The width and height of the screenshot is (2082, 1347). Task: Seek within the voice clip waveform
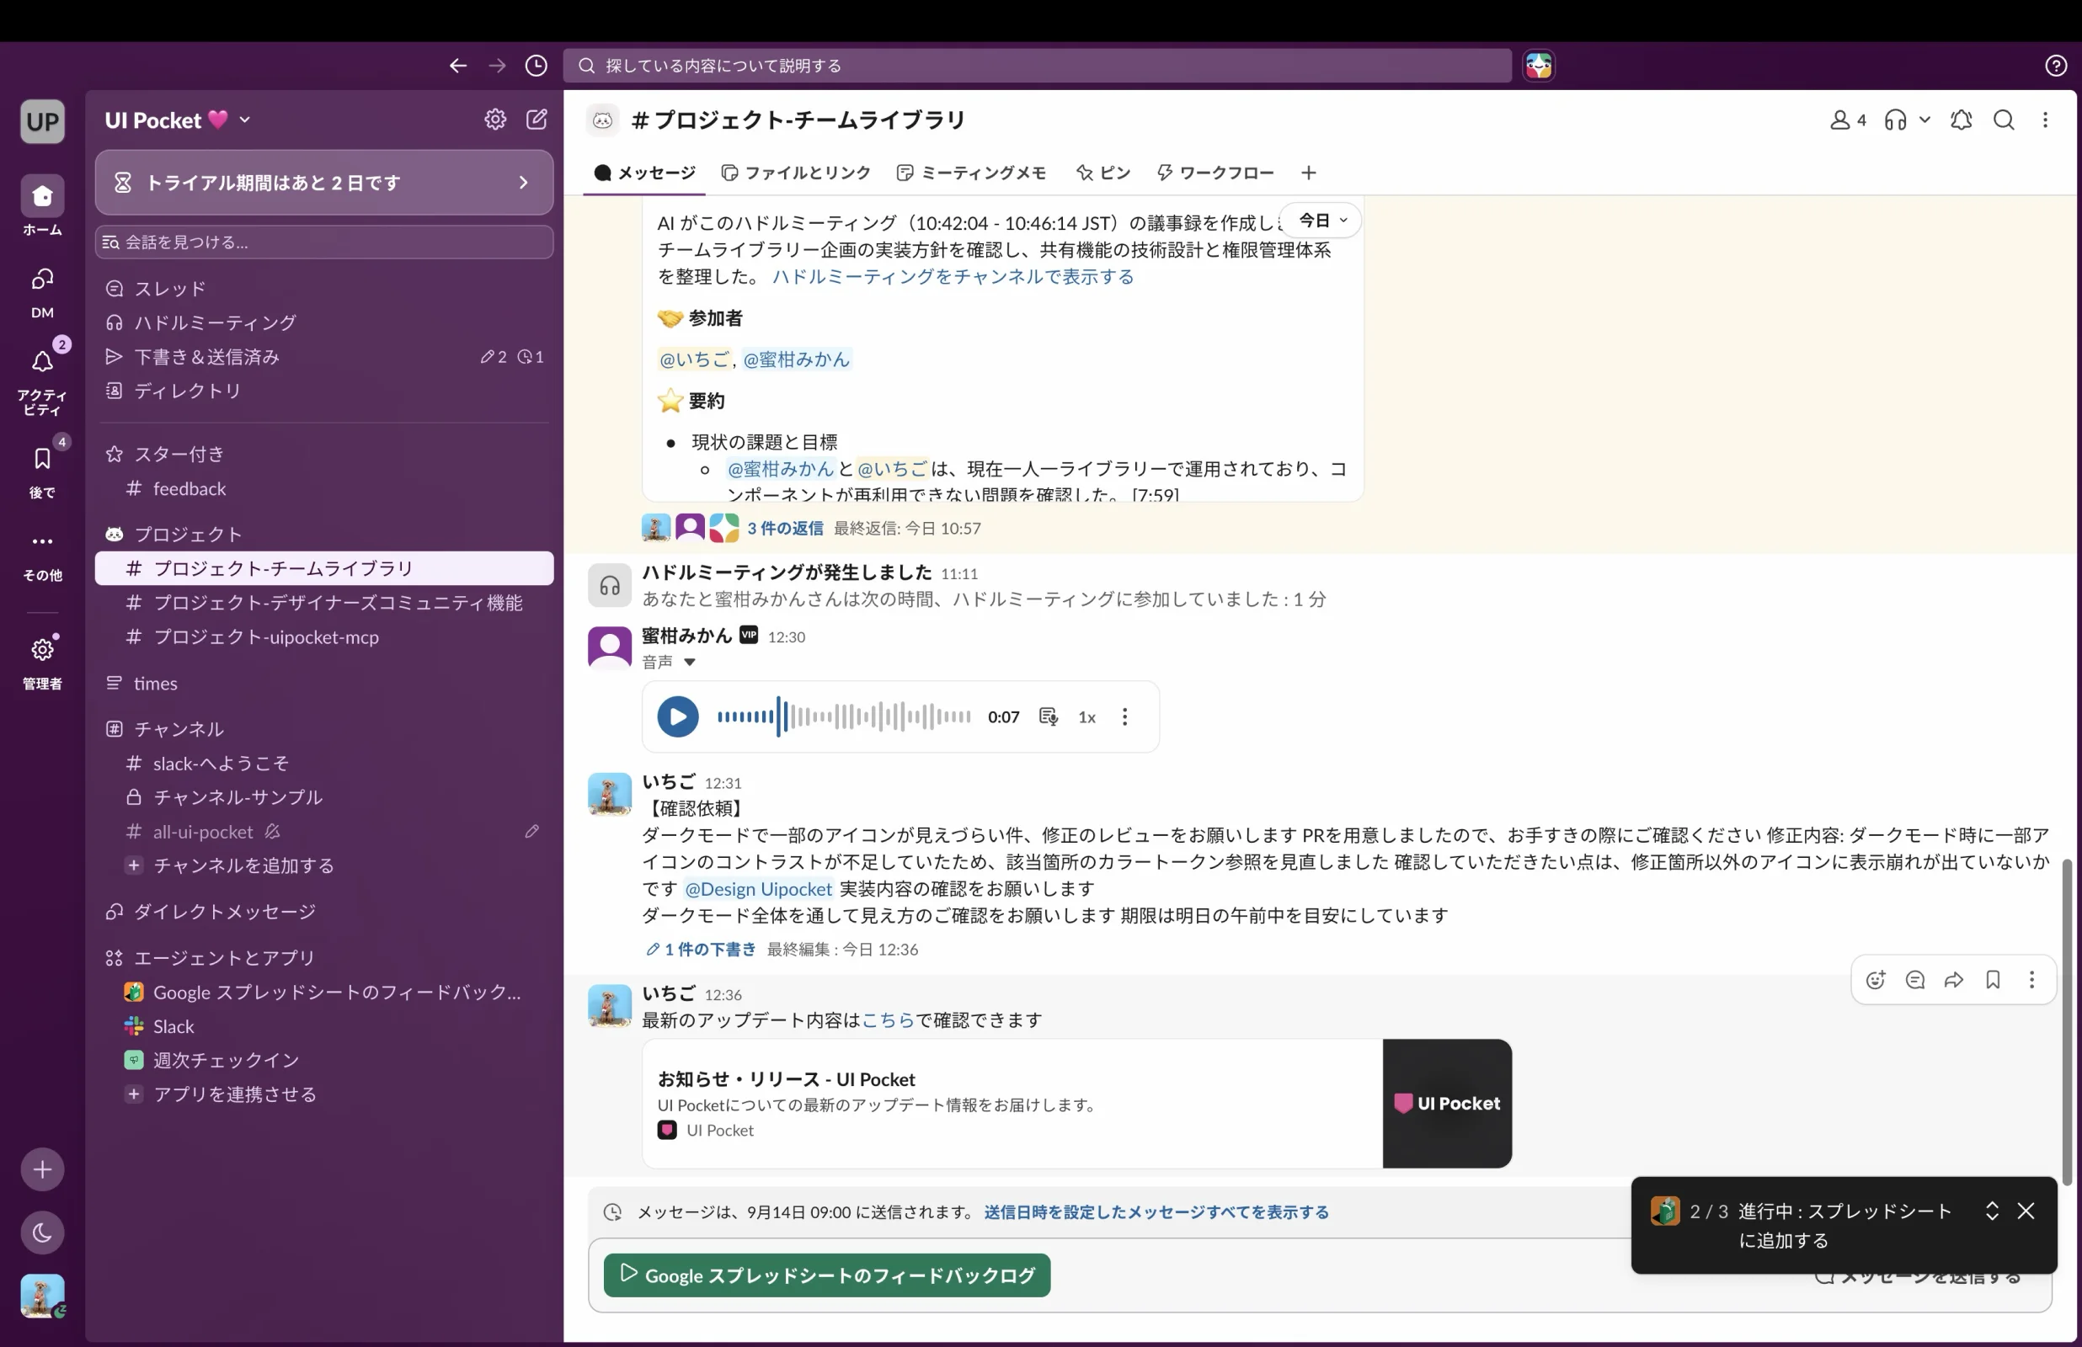[843, 717]
